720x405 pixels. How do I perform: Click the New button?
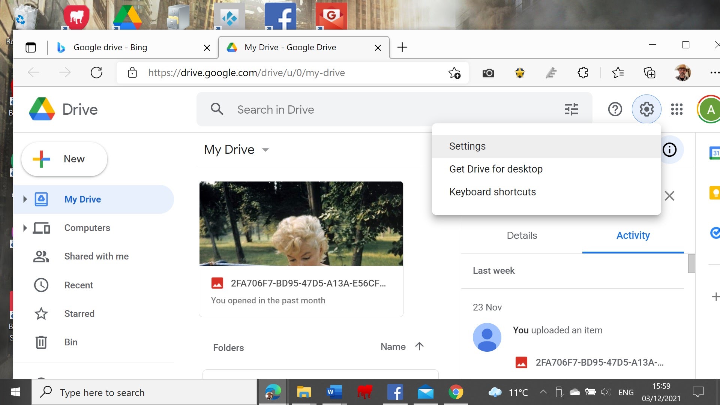tap(64, 159)
